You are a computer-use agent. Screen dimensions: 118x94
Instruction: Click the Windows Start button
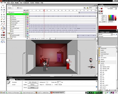(2, 92)
